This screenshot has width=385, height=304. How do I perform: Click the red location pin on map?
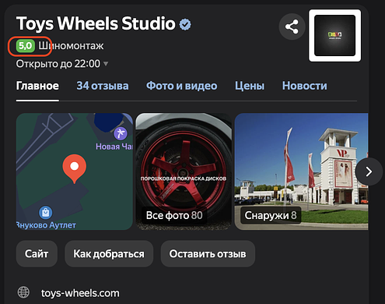75,168
